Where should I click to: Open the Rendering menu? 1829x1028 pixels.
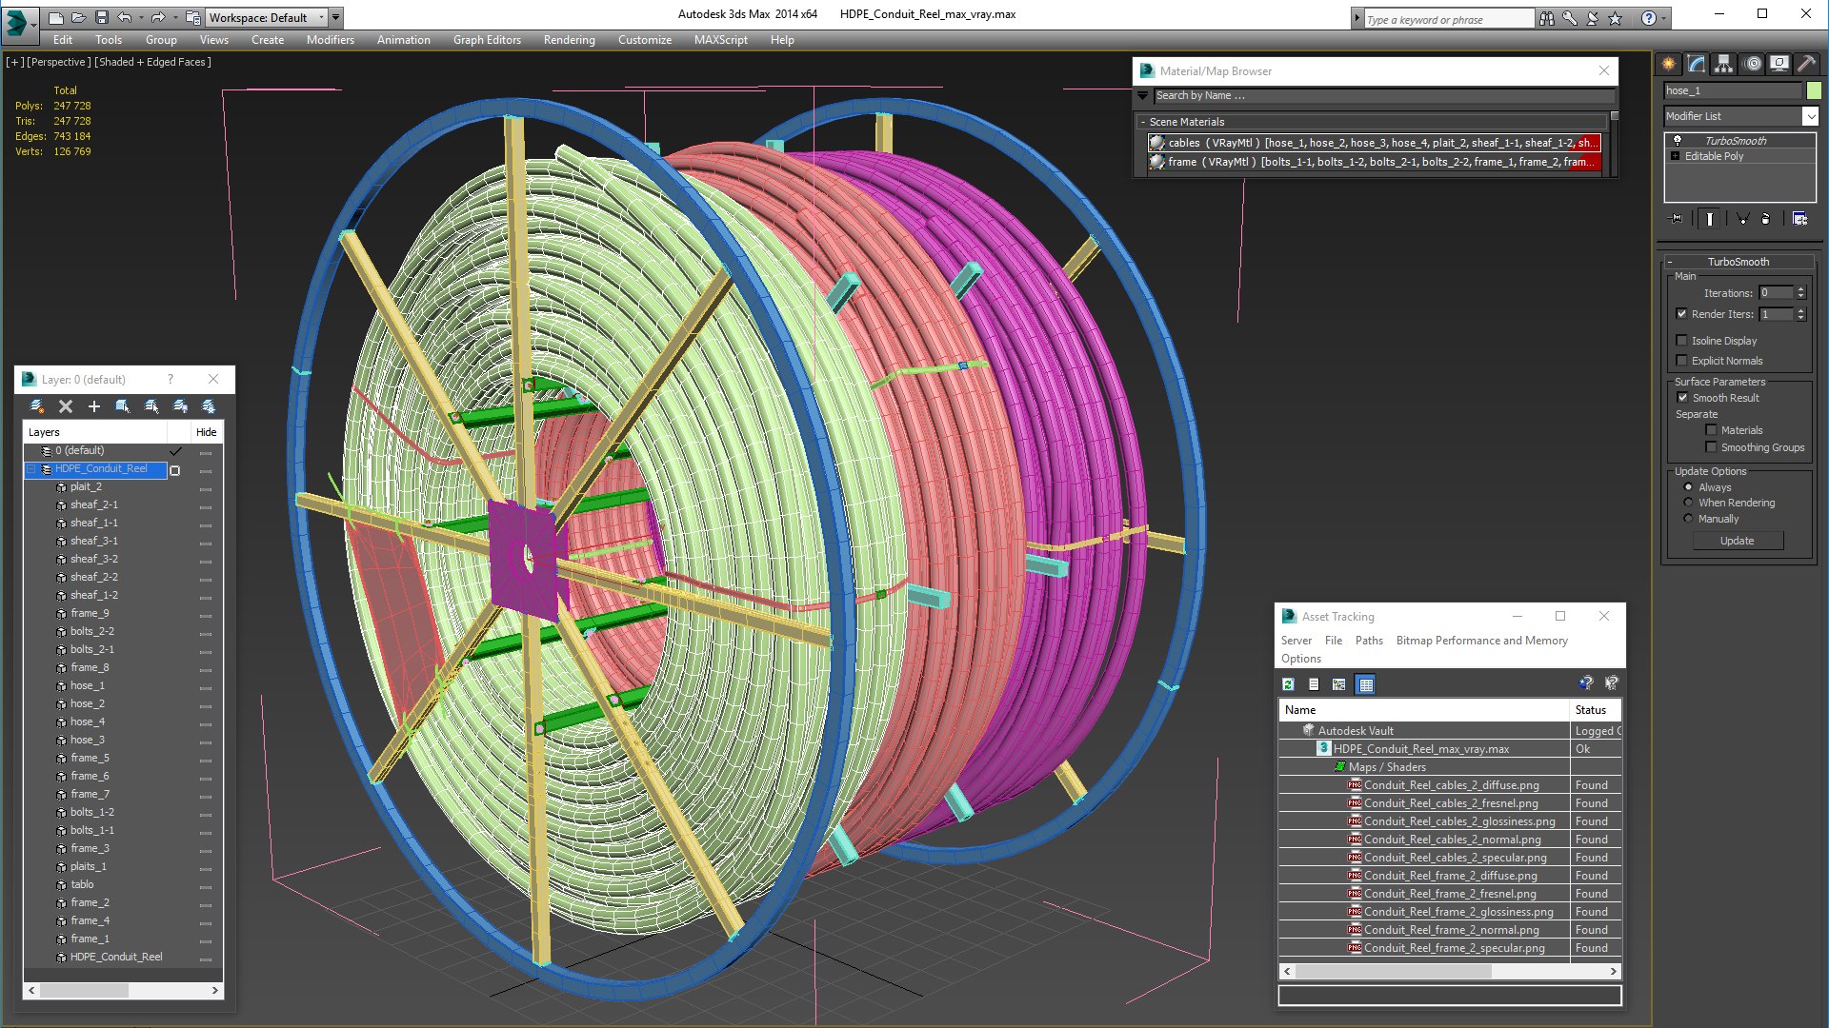[569, 40]
